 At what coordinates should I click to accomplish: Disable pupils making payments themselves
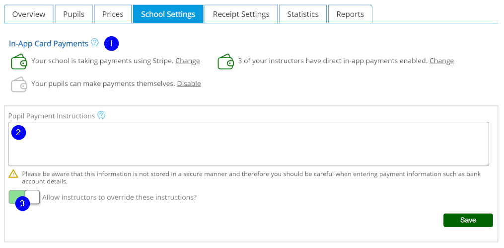click(189, 83)
